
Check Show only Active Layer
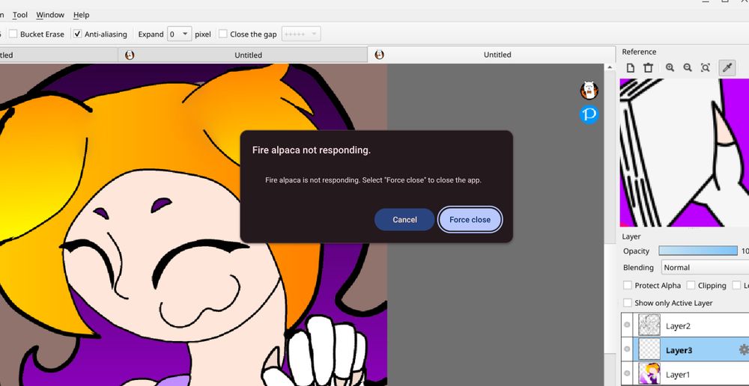click(628, 303)
